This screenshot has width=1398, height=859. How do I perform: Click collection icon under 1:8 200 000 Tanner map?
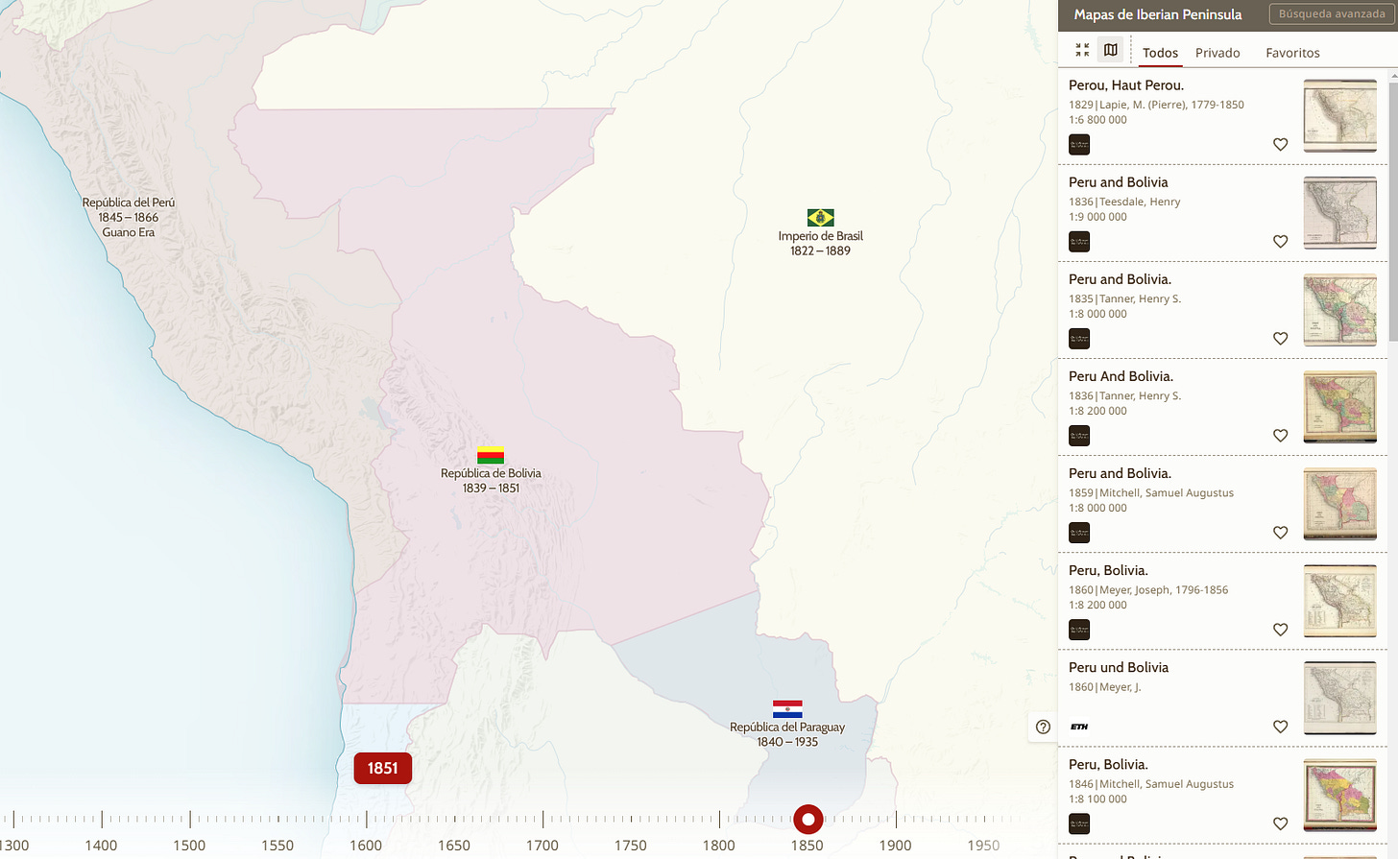(x=1079, y=436)
